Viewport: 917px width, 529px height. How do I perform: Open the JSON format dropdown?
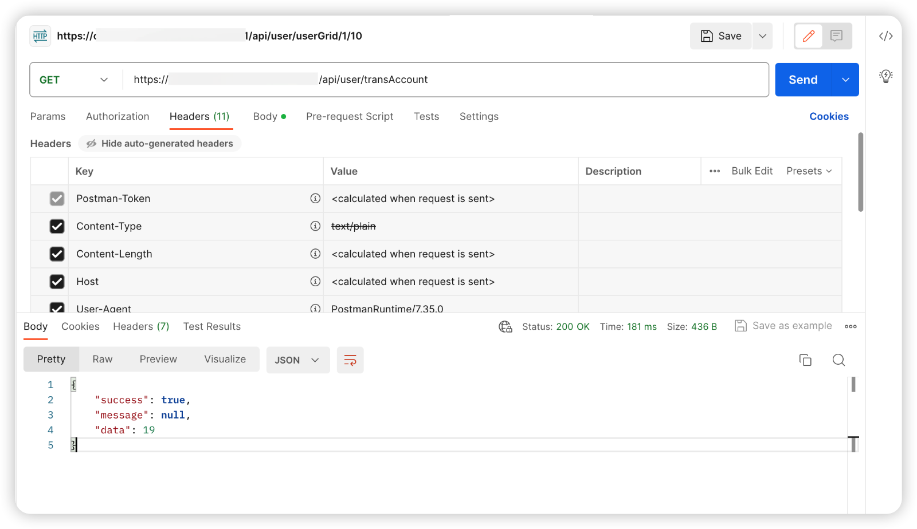coord(297,360)
